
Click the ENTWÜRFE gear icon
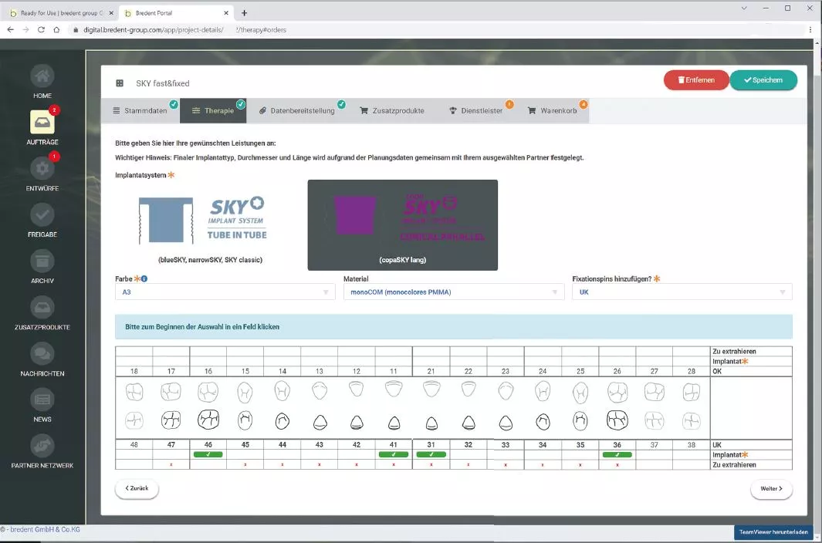pos(42,169)
